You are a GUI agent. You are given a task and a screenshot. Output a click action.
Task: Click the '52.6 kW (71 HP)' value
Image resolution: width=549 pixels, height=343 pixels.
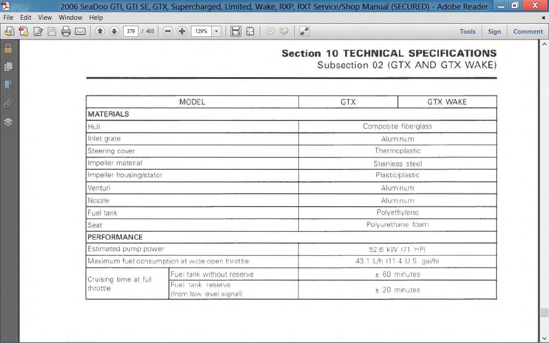(x=398, y=249)
